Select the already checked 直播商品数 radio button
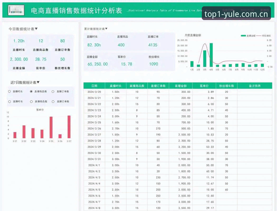Screen dimensions: 277x211 (31, 92)
